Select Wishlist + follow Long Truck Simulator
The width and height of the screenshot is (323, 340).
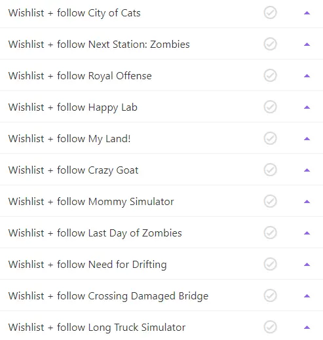coord(161,327)
